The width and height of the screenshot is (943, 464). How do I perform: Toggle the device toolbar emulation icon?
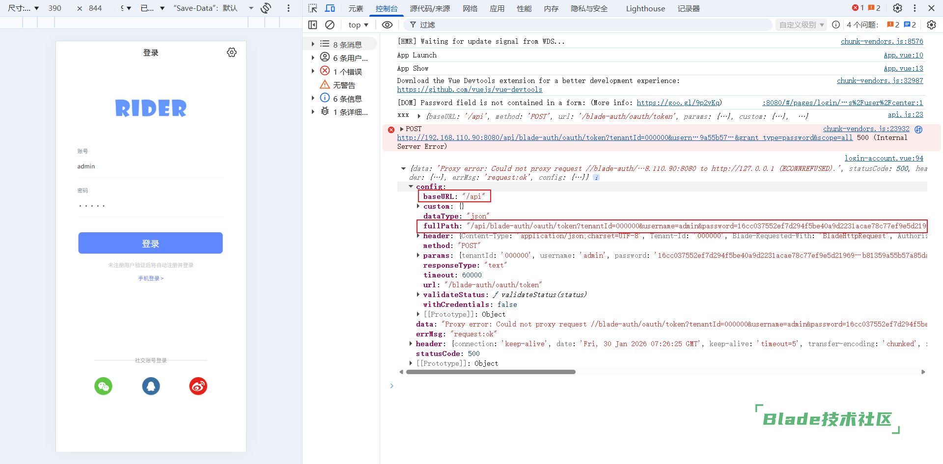pyautogui.click(x=330, y=8)
